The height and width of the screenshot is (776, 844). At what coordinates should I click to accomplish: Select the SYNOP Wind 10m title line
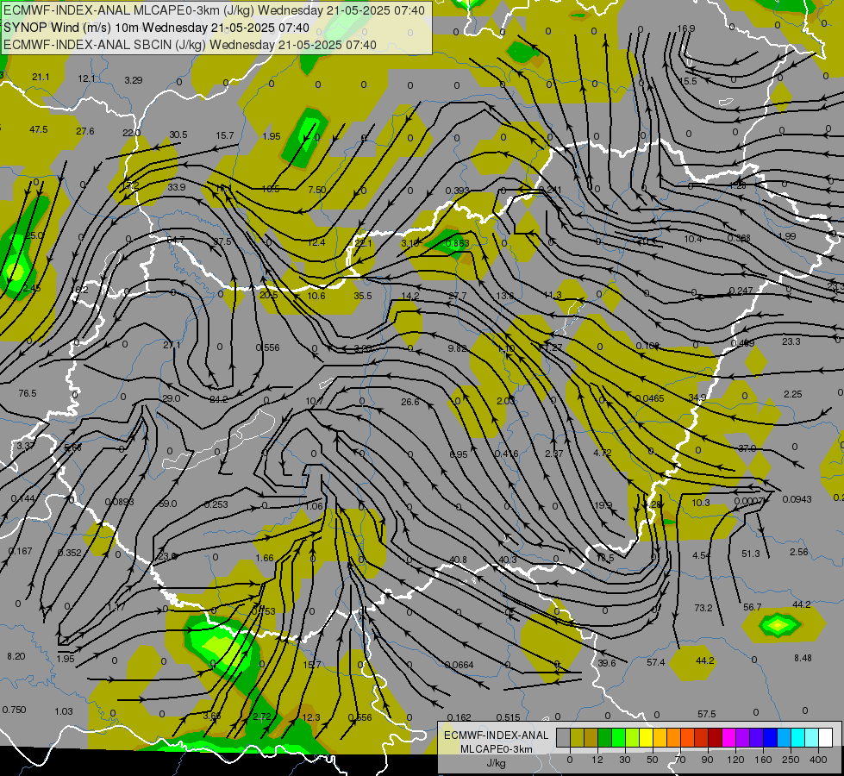[x=156, y=28]
